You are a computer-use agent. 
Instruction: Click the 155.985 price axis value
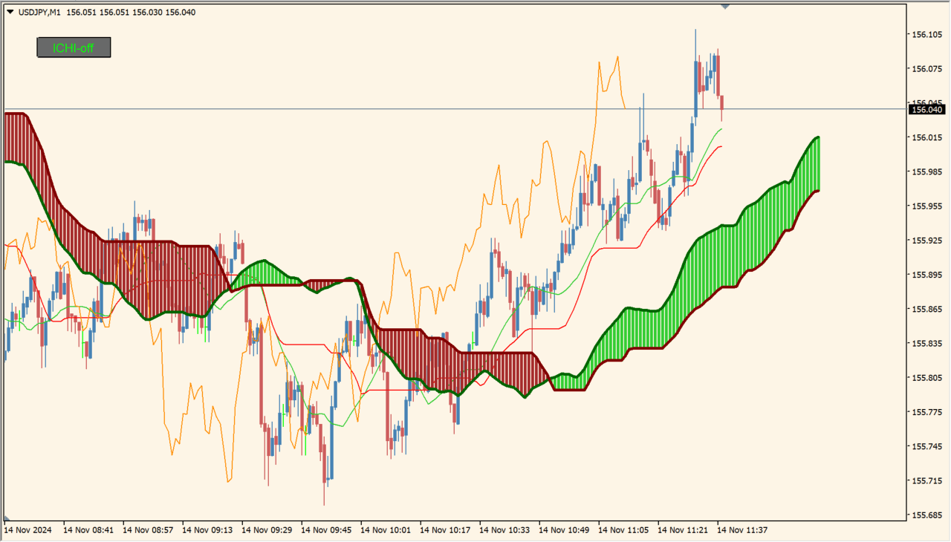point(926,172)
